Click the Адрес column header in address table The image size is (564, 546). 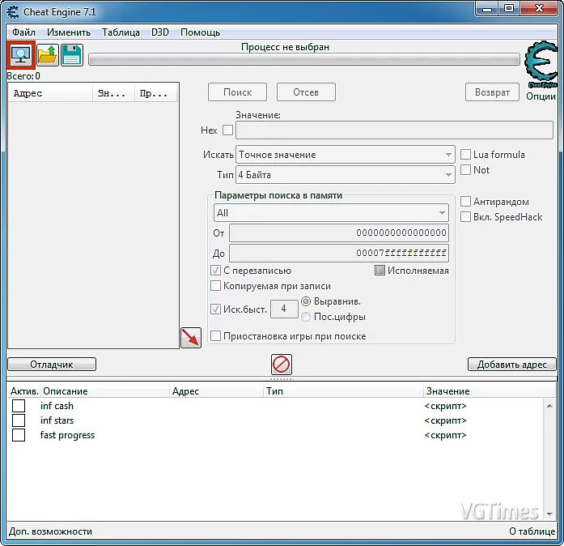tap(216, 391)
